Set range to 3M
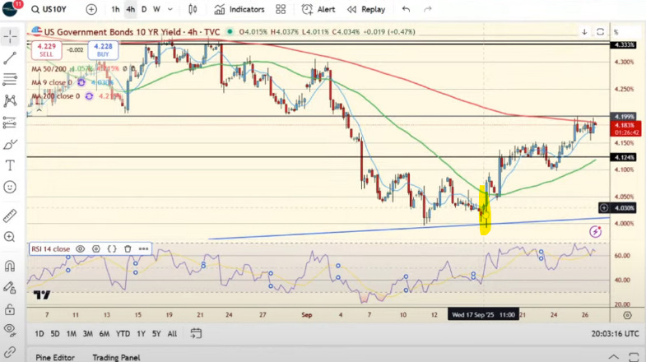 (88, 333)
